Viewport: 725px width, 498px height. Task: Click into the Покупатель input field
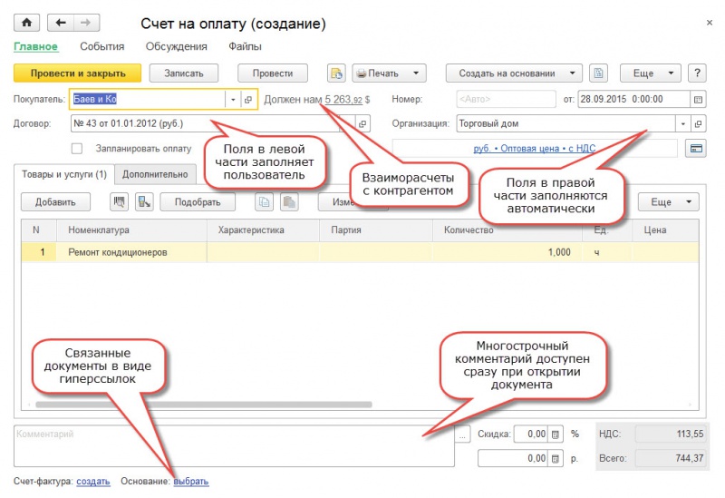point(148,99)
